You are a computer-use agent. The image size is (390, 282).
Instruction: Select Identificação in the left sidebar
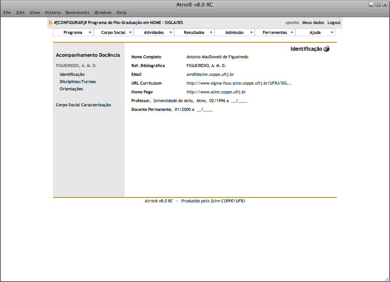pos(72,74)
